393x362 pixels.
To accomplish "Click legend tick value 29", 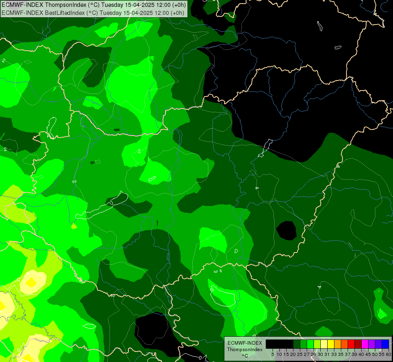I will (313, 354).
